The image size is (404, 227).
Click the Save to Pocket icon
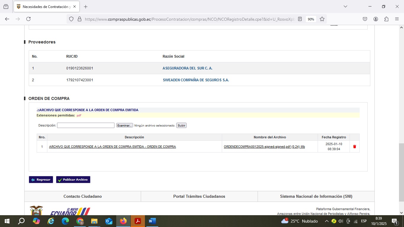coord(365,19)
